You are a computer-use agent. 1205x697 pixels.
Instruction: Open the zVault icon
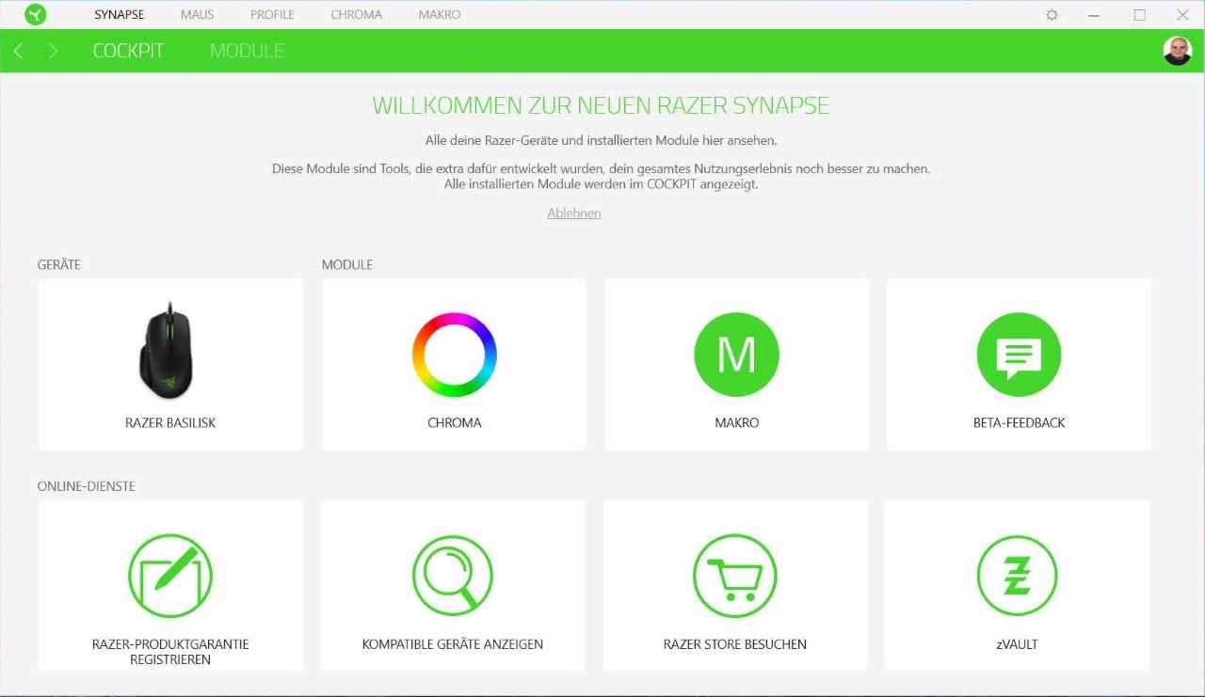coord(1017,576)
